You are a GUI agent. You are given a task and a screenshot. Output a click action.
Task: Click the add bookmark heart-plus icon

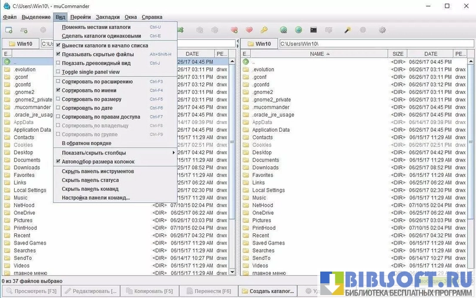pos(234,30)
